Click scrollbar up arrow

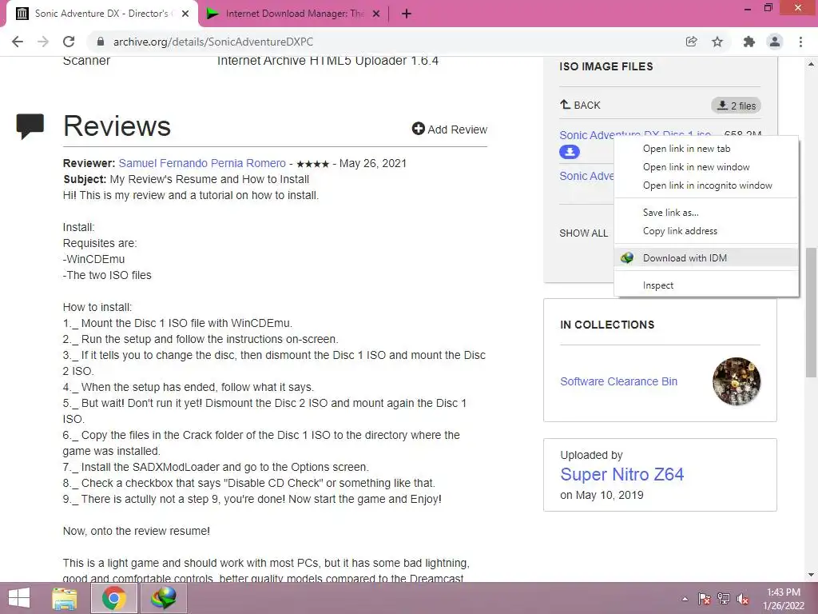(811, 64)
